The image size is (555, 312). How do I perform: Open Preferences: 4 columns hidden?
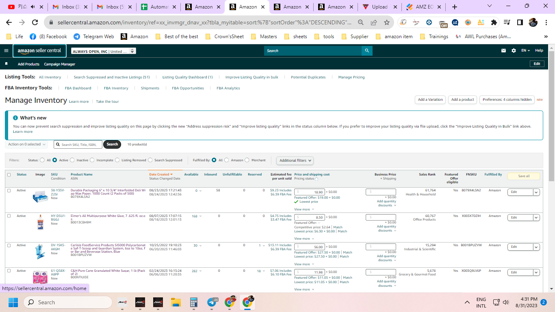pyautogui.click(x=507, y=100)
